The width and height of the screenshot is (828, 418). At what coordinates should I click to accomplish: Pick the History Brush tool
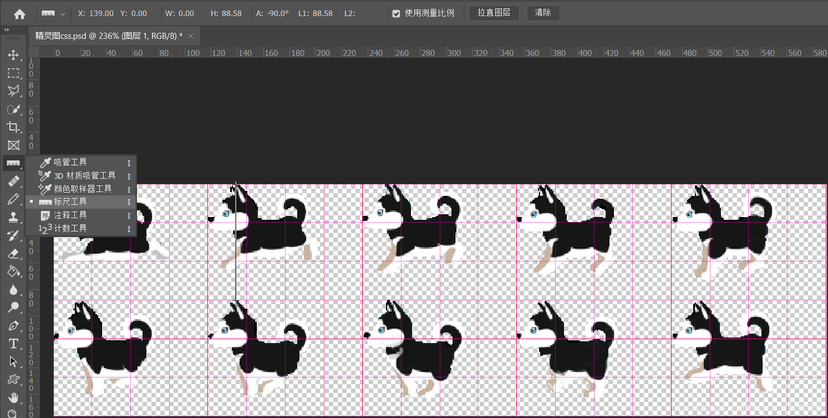(x=13, y=235)
